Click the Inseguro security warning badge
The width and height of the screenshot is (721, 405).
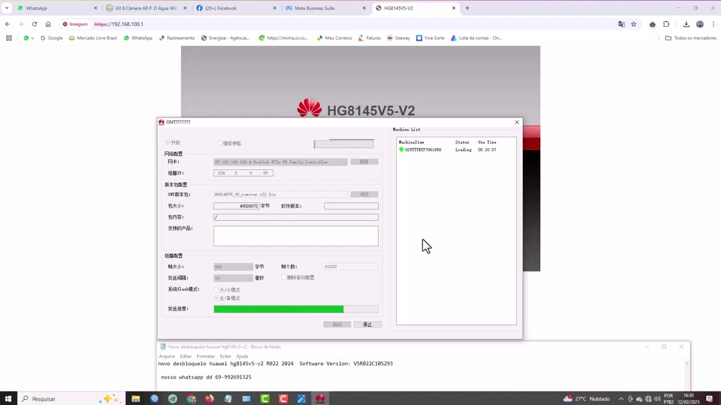point(75,24)
